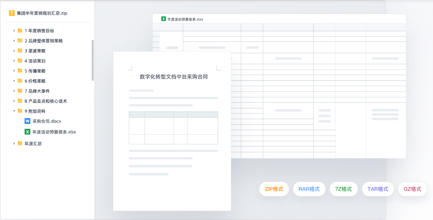Click the folder icon of 2 品牌整体营销策略
Viewport: 433px width, 220px height.
point(20,41)
